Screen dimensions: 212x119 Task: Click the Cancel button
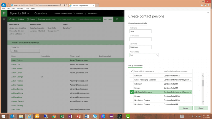(x=201, y=108)
